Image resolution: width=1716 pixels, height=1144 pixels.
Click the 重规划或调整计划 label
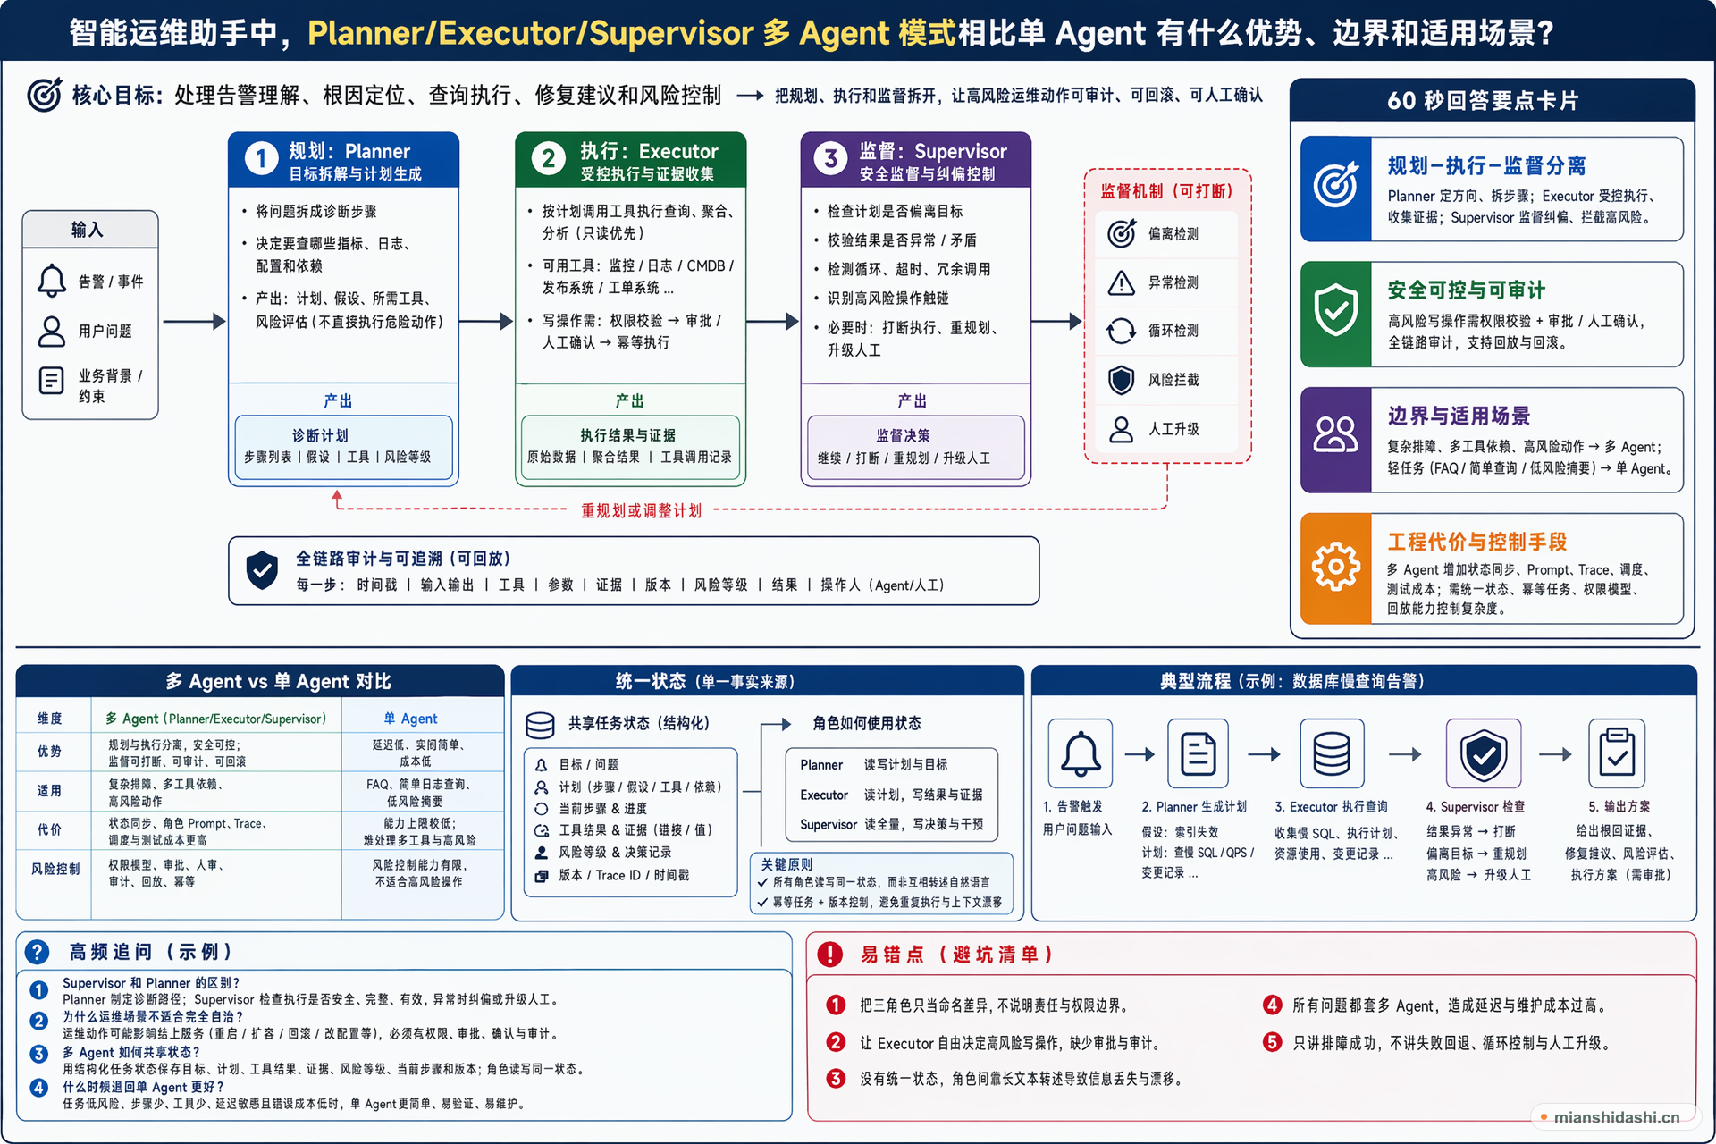(x=642, y=510)
